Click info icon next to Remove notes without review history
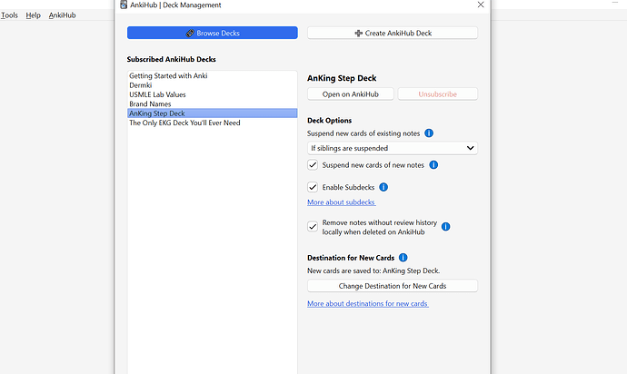The width and height of the screenshot is (627, 374). pos(446,227)
